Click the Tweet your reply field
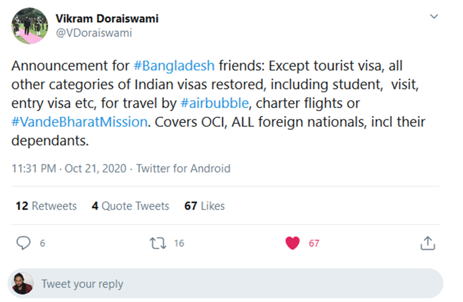Viewport: 463px width, 302px height. pos(238,284)
